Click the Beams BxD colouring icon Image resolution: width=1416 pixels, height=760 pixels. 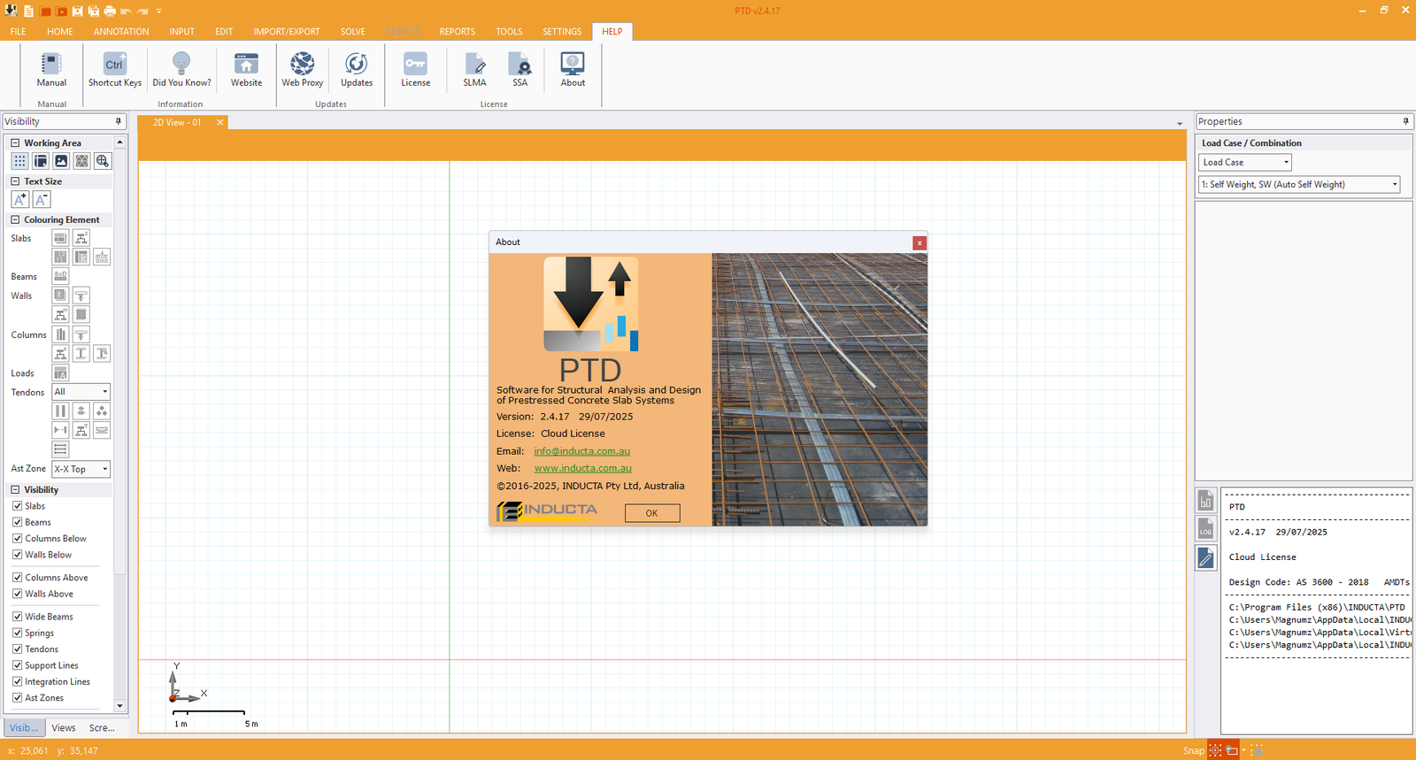[60, 276]
